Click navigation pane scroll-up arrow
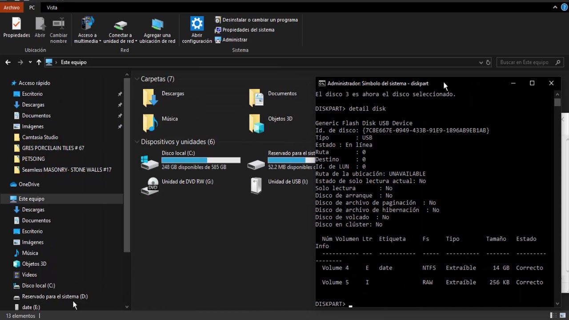The image size is (569, 320). pos(127,75)
